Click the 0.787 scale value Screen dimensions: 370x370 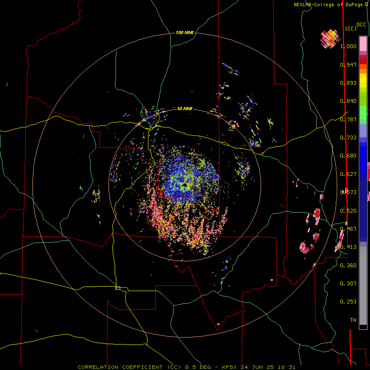348,119
